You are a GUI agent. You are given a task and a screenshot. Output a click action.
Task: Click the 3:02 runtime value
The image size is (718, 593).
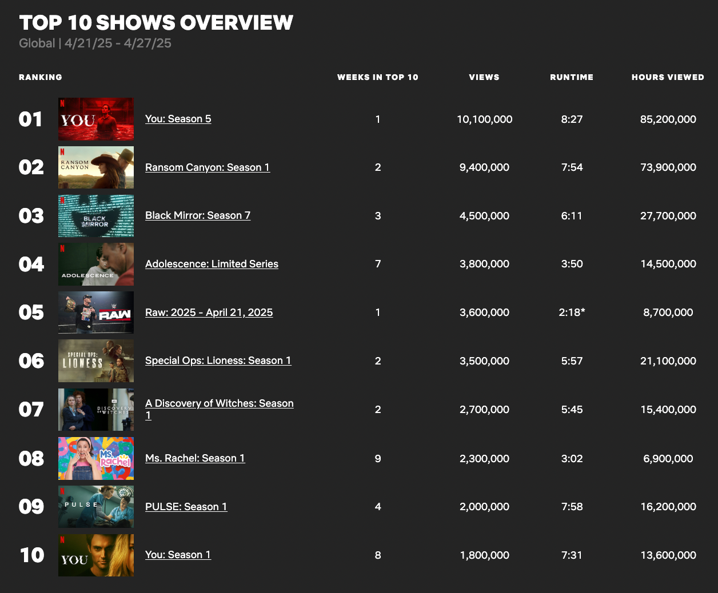(572, 459)
